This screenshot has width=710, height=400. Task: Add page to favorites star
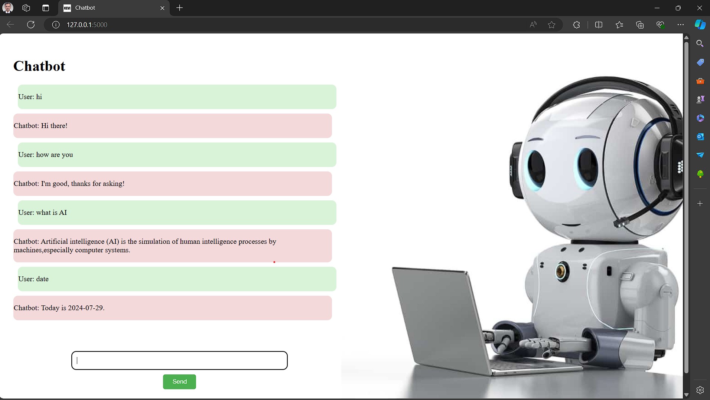click(x=552, y=24)
